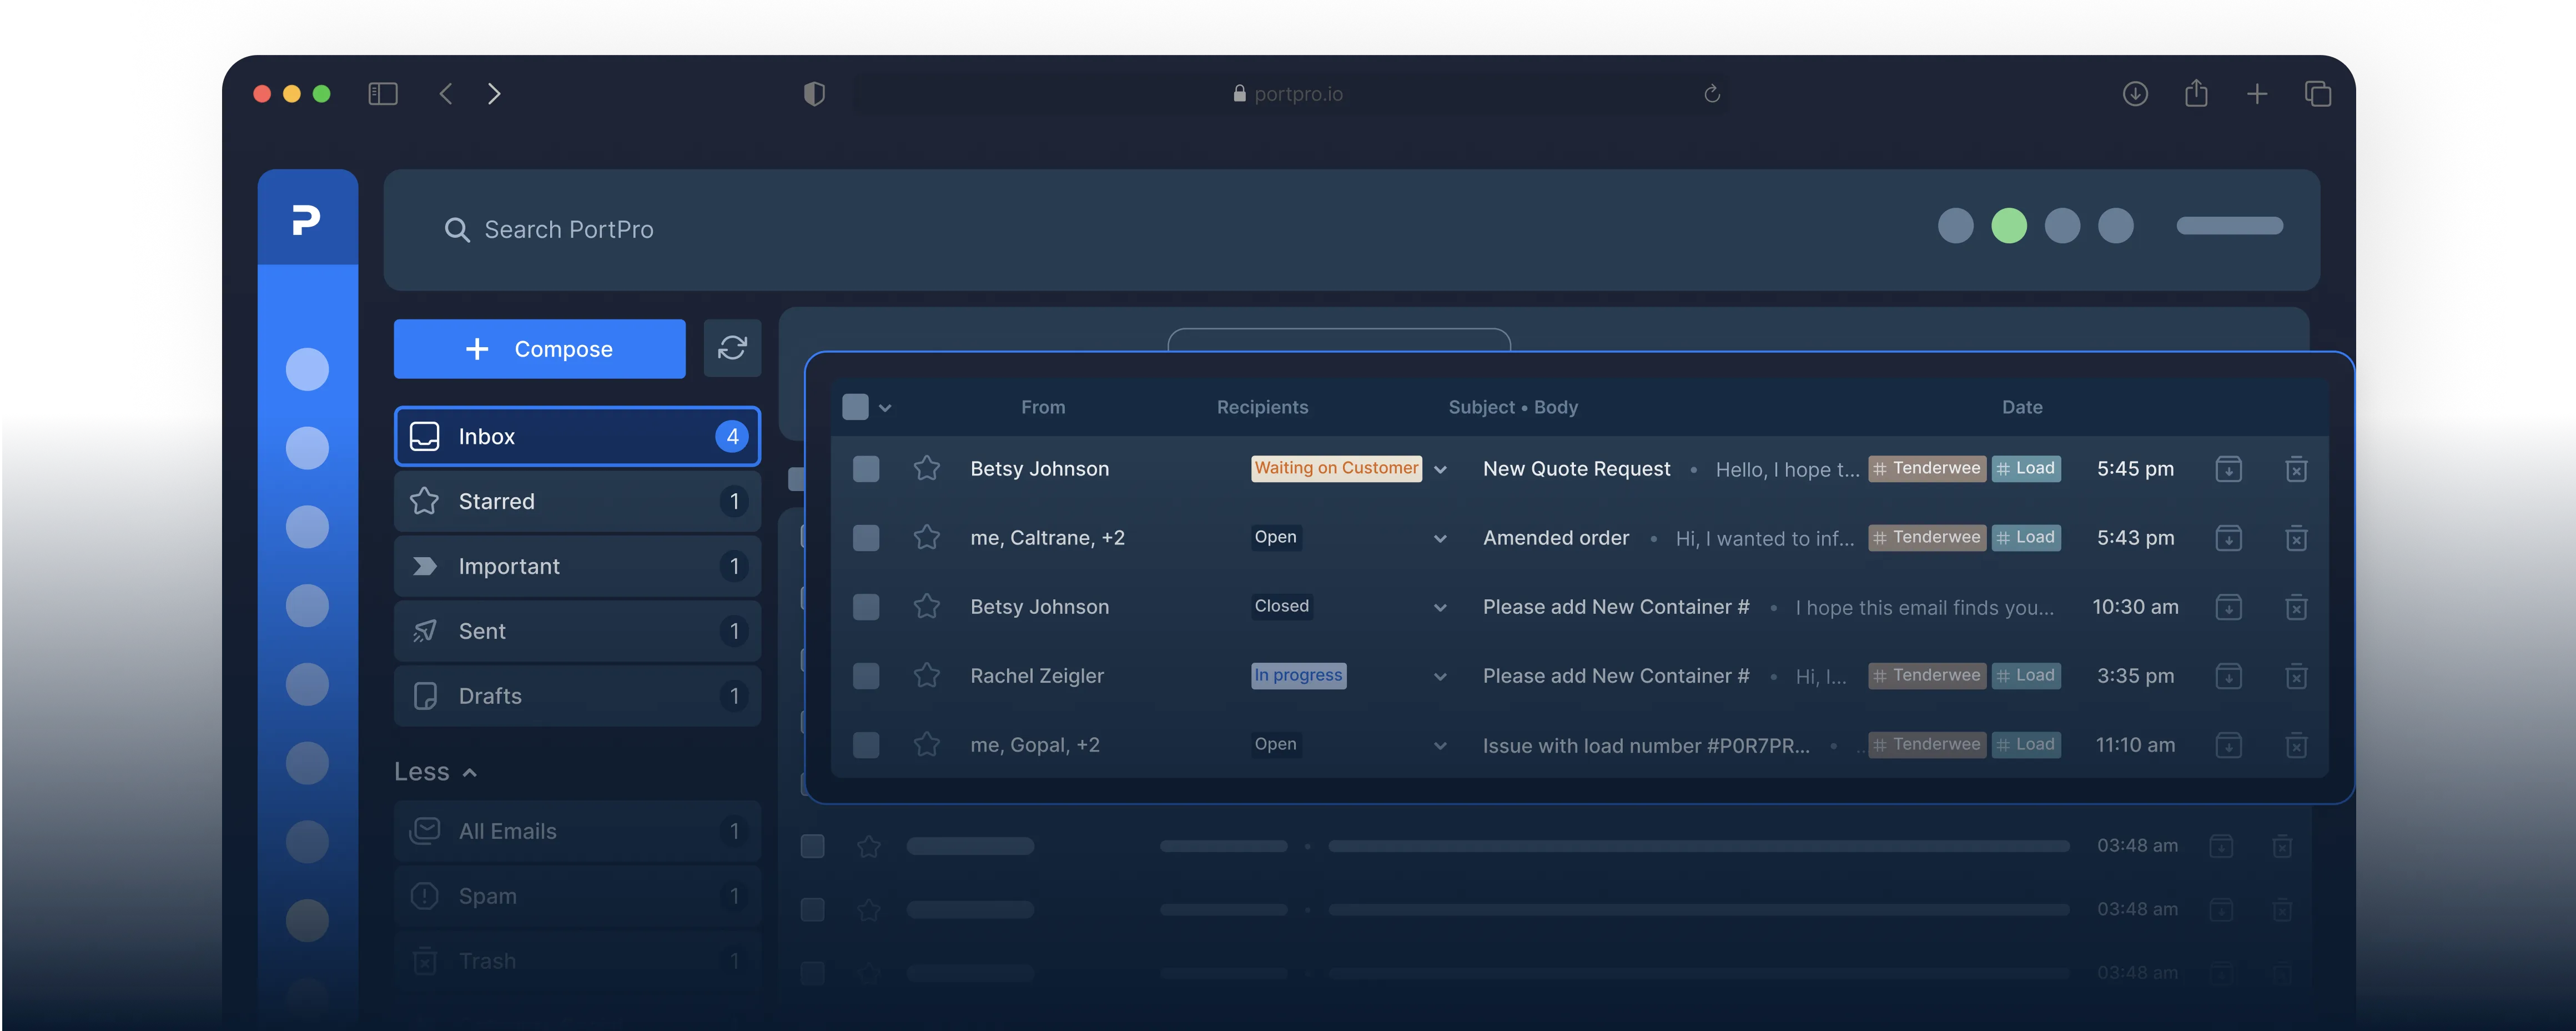
Task: Click the browser sidebar toggle icon
Action: pyautogui.click(x=383, y=94)
